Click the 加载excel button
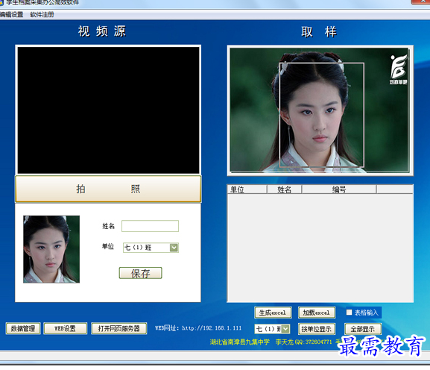Viewport: 430px width, 370px height. (317, 313)
